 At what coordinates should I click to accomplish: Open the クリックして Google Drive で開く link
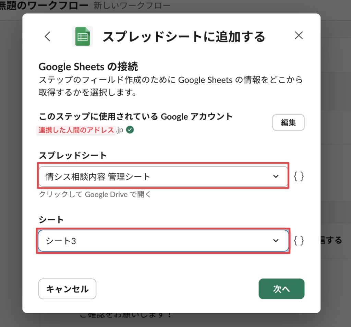95,195
